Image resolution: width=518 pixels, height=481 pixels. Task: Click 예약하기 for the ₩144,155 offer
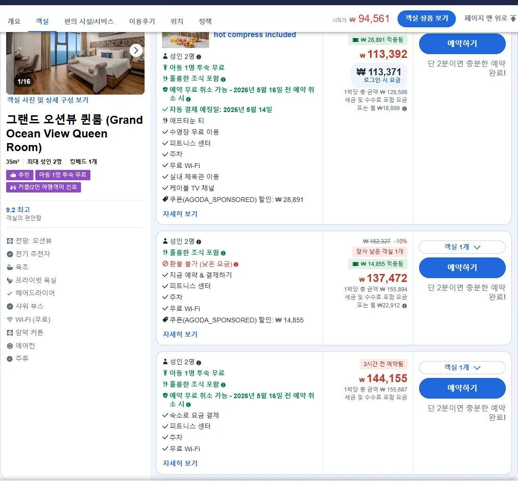(462, 388)
